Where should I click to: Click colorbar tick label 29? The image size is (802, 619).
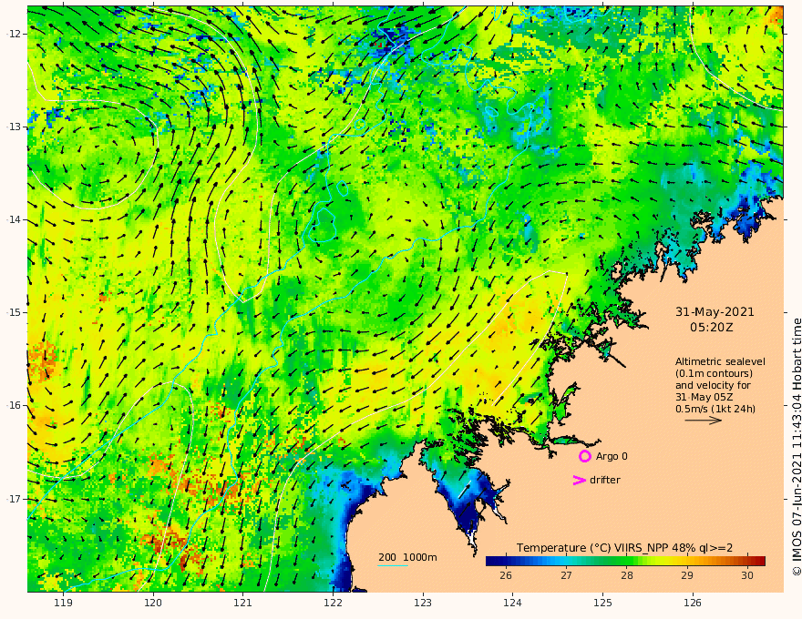(x=687, y=575)
